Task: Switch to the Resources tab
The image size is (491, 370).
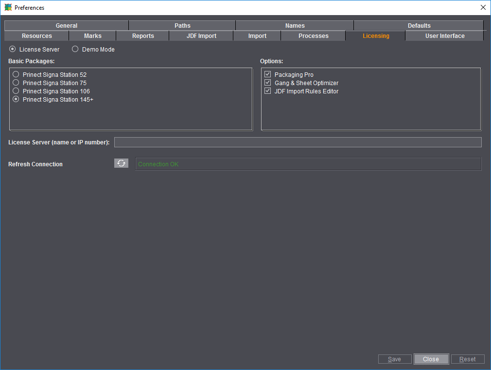Action: point(36,35)
